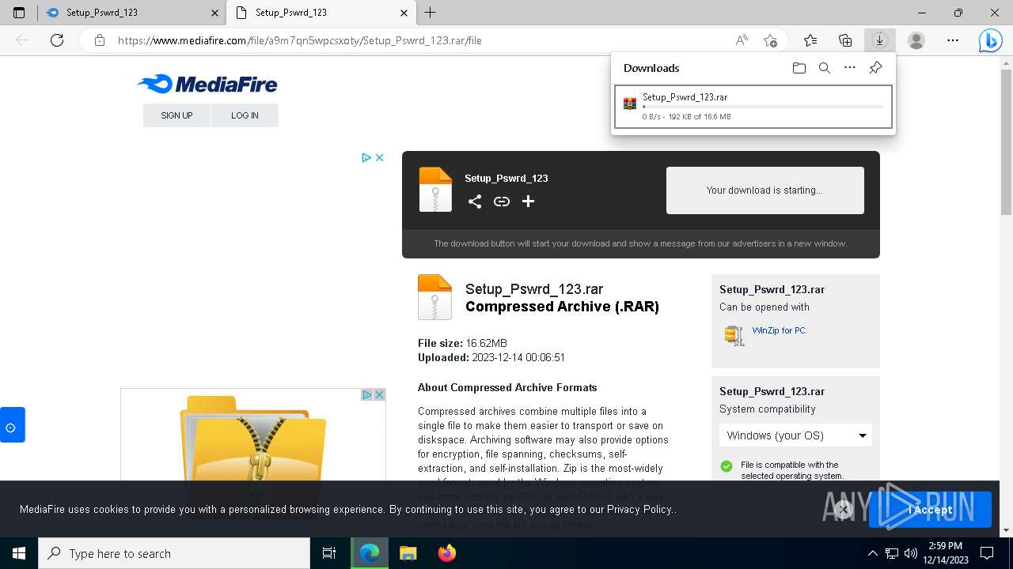Open Task View on taskbar
Image resolution: width=1013 pixels, height=569 pixels.
[329, 553]
